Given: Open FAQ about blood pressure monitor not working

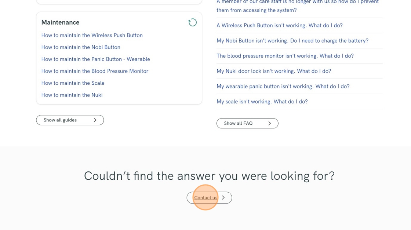Looking at the screenshot, I should (x=285, y=56).
